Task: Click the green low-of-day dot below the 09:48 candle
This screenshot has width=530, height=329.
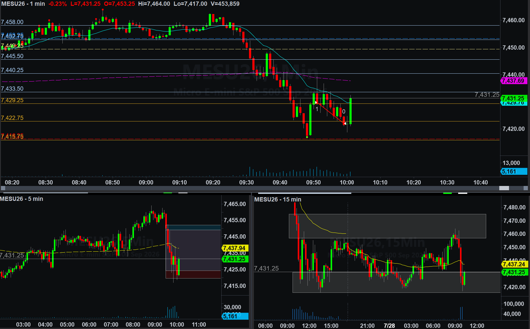Action: (307, 137)
